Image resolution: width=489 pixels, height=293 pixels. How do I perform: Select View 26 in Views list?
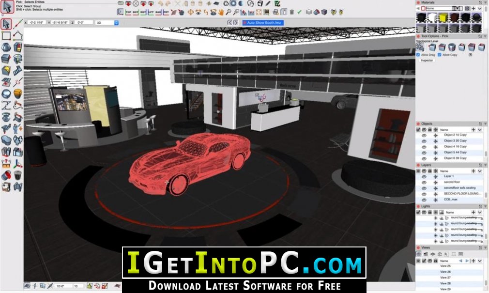click(x=445, y=272)
